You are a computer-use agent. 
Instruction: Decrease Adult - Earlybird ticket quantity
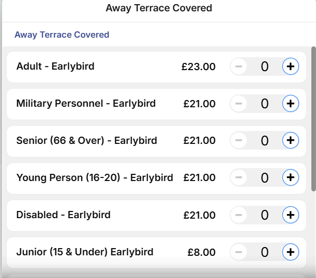(238, 67)
